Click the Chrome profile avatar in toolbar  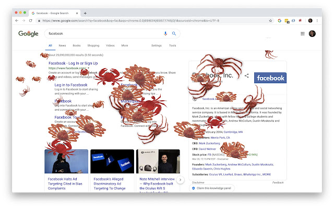tap(310, 21)
